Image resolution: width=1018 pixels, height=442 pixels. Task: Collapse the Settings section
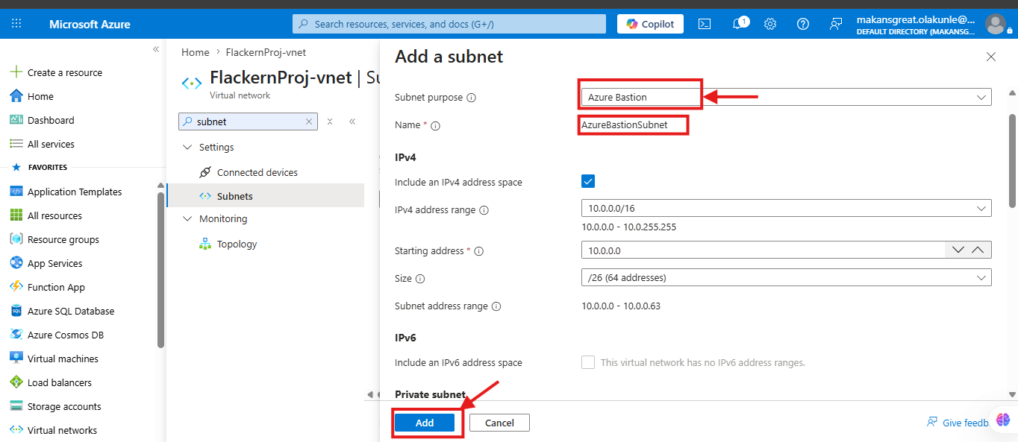(x=187, y=148)
